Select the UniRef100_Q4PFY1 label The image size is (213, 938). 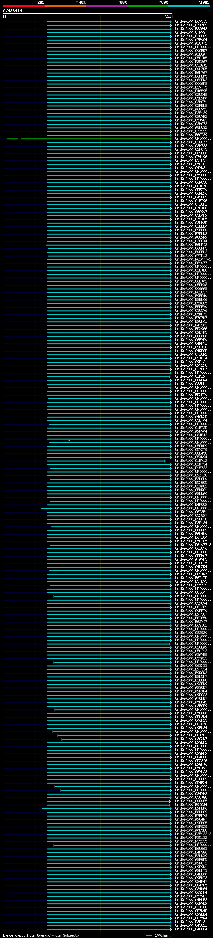[x=191, y=344]
